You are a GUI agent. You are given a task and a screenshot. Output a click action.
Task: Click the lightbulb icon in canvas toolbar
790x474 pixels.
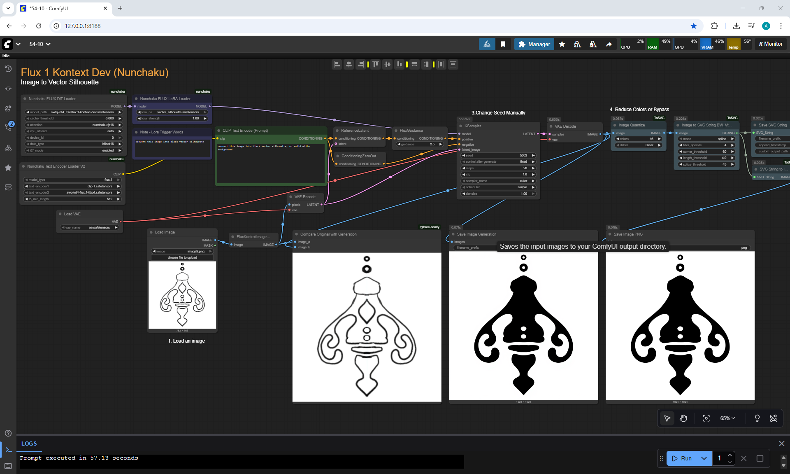coord(757,418)
